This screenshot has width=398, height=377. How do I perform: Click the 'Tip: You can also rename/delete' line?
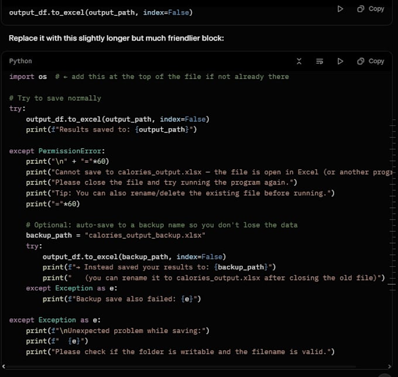point(180,193)
